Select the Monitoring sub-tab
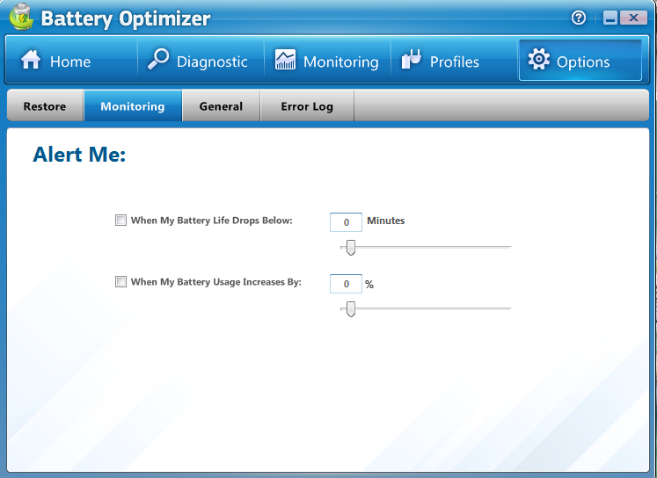The image size is (657, 478). pos(133,106)
